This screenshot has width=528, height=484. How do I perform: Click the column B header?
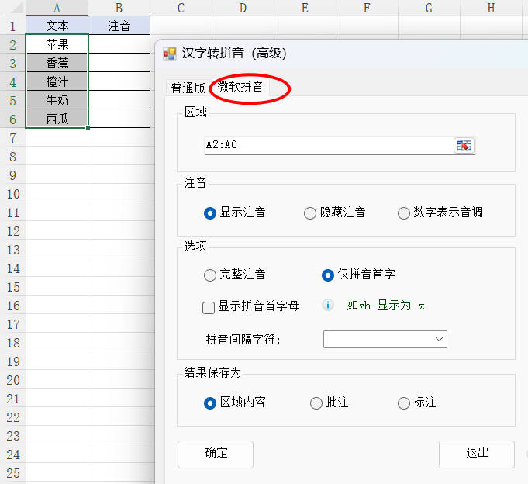point(119,8)
